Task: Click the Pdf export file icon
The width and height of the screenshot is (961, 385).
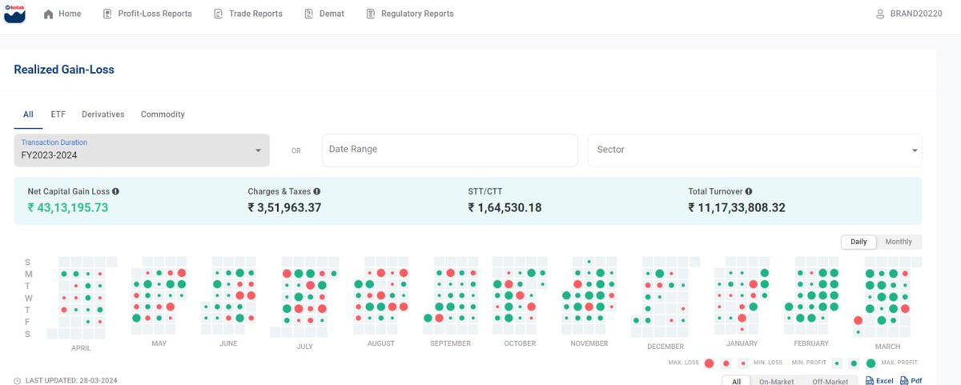Action: [905, 381]
